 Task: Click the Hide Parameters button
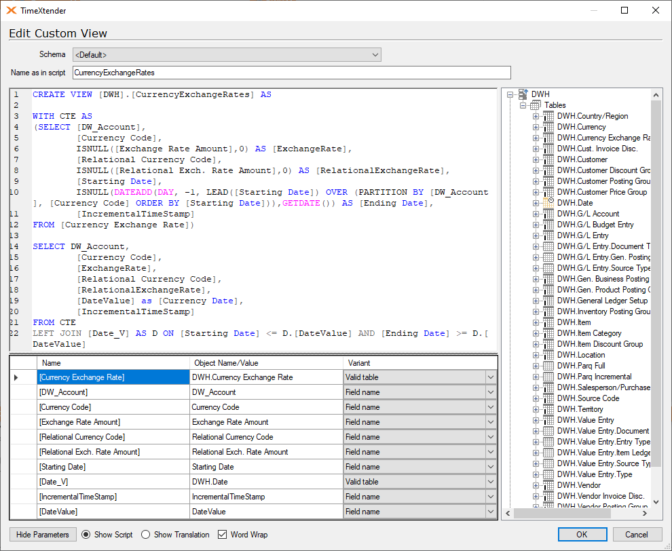pos(43,534)
